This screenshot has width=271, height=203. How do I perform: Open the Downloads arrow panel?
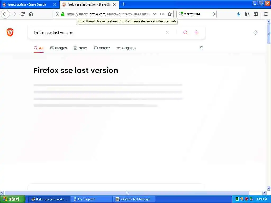click(x=239, y=14)
